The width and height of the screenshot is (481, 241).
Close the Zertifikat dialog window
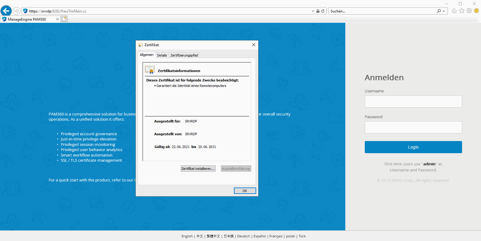tap(253, 45)
